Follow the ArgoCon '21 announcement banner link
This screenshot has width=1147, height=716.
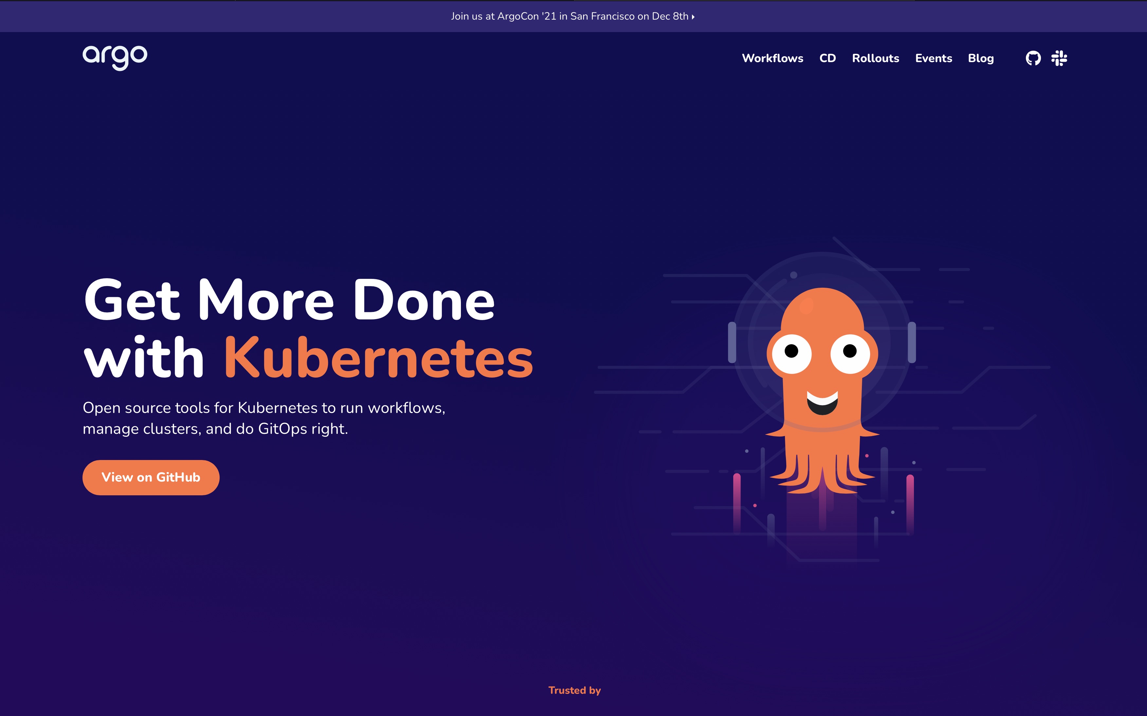[573, 16]
